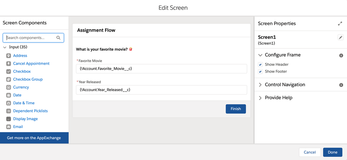Add the Checkbox Group component
Image resolution: width=347 pixels, height=160 pixels.
pos(28,79)
